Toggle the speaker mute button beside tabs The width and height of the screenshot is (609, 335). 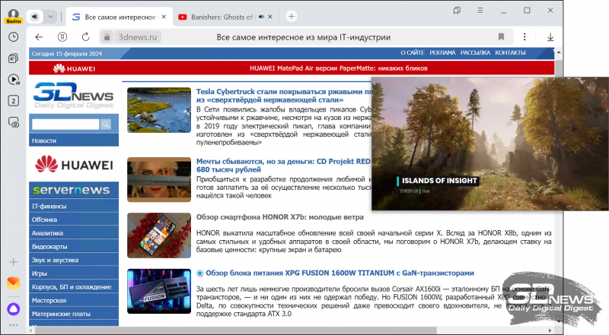[x=35, y=16]
